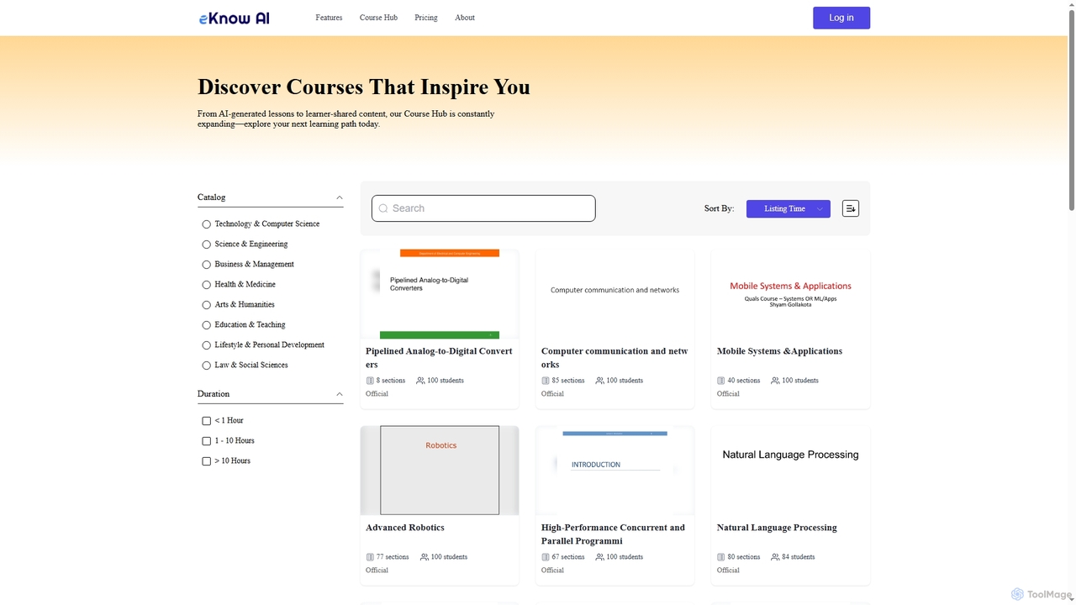1076x605 pixels.
Task: Select Law & Social Sciences category
Action: click(x=206, y=366)
